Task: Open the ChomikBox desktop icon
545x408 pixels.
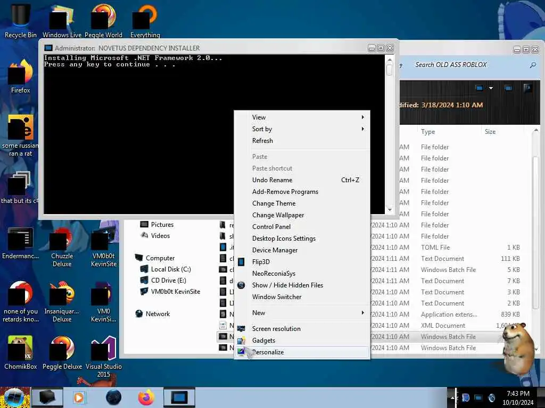Action: click(x=21, y=353)
